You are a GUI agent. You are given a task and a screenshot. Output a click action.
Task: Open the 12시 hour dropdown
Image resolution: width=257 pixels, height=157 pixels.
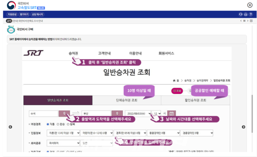pyautogui.click(x=156, y=113)
